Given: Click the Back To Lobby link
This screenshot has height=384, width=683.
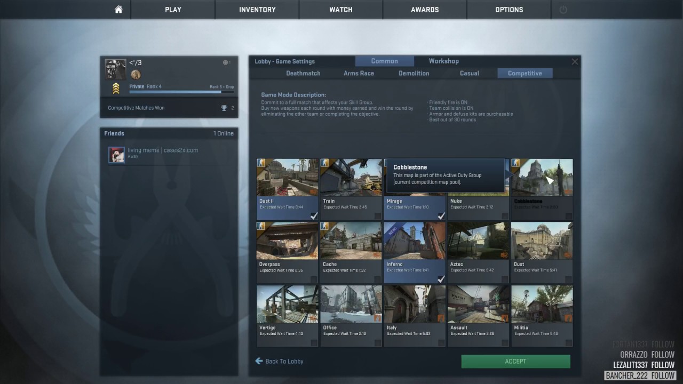Looking at the screenshot, I should [284, 362].
